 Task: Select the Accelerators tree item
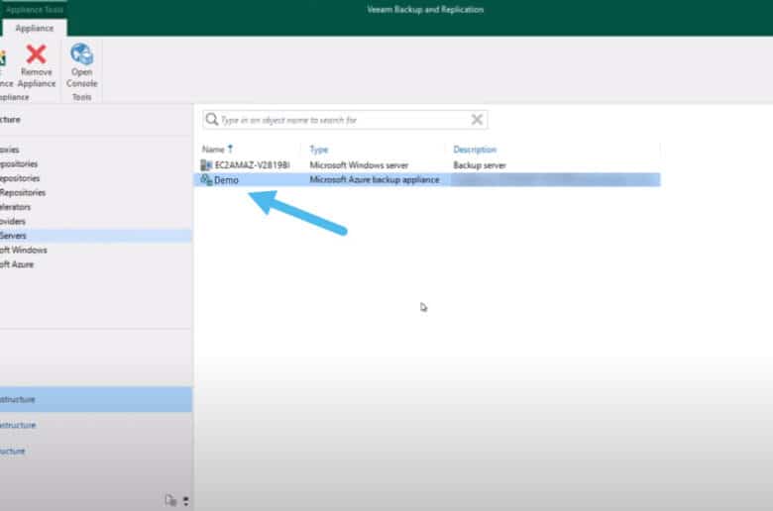(x=15, y=207)
